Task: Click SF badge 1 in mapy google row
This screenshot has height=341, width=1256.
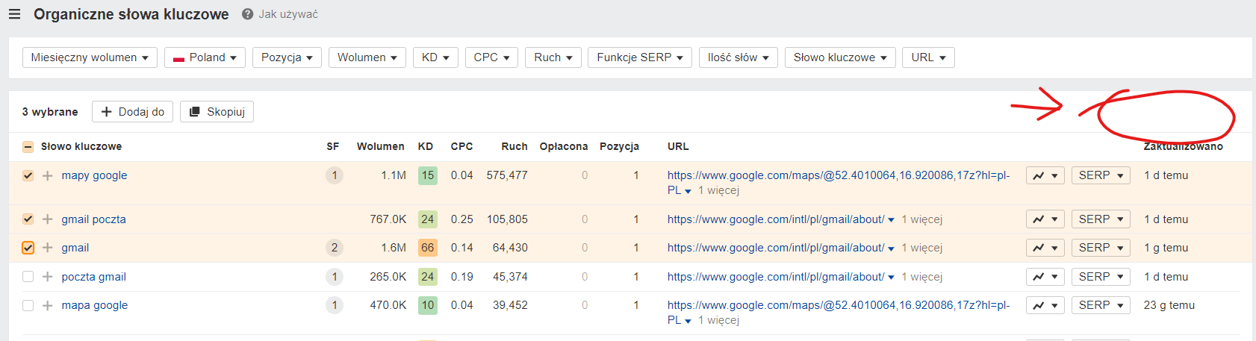Action: (x=335, y=175)
